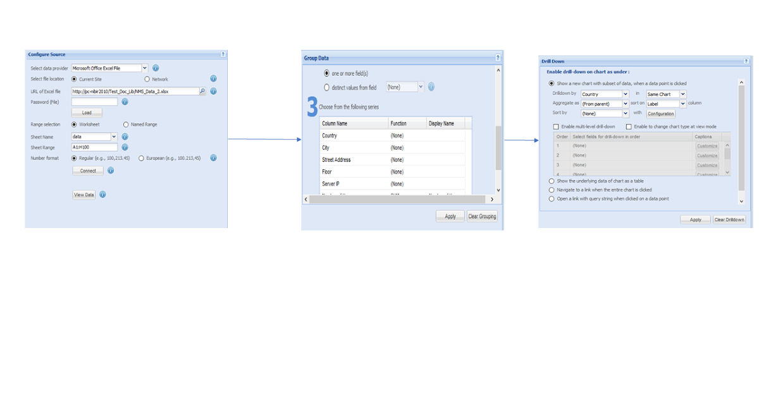
Task: Click the info icon beside Sheet Name
Action: [125, 136]
